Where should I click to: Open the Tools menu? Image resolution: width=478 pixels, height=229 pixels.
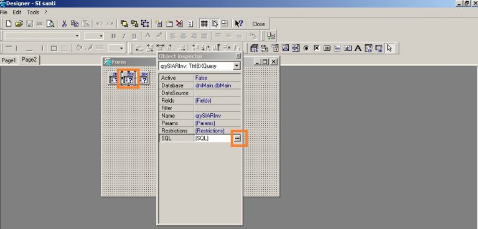33,12
